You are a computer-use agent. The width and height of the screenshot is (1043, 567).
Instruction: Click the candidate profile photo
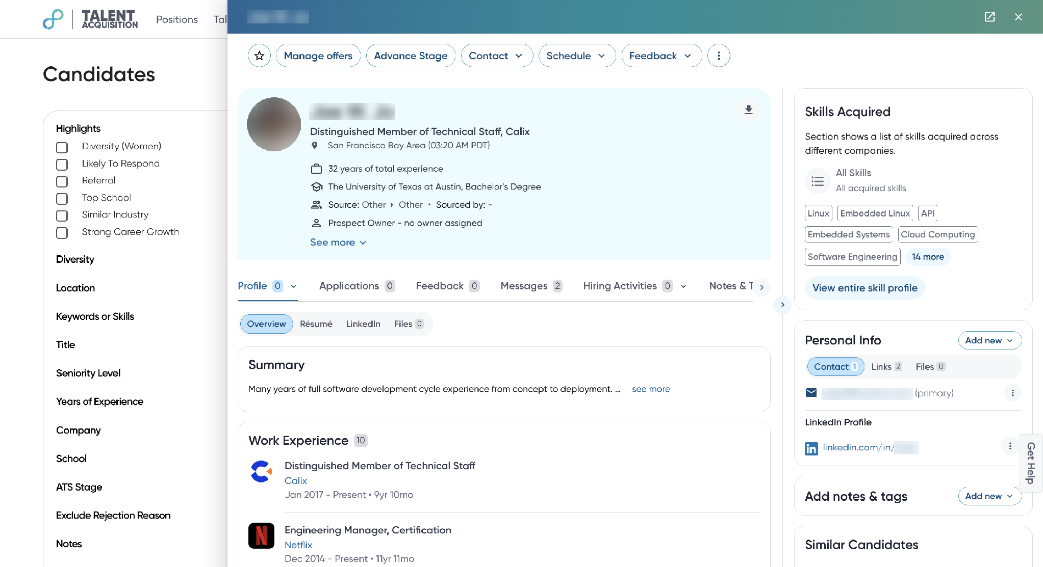coord(274,124)
